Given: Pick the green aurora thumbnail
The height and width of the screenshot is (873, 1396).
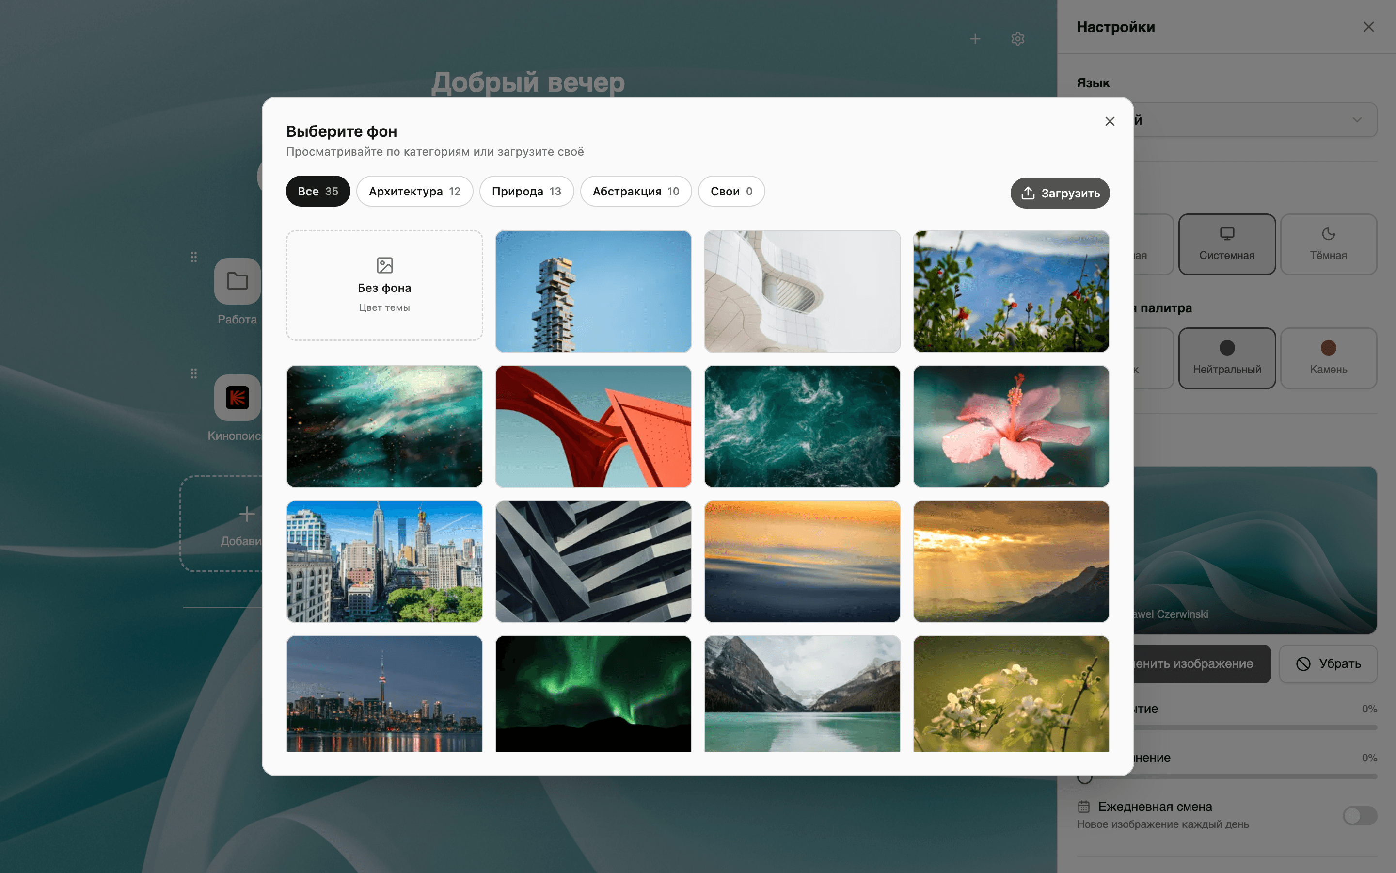Looking at the screenshot, I should coord(593,694).
